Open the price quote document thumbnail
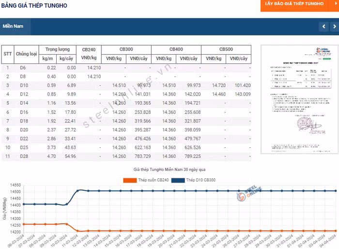Screen dimensions: 339x249 pos(299,99)
